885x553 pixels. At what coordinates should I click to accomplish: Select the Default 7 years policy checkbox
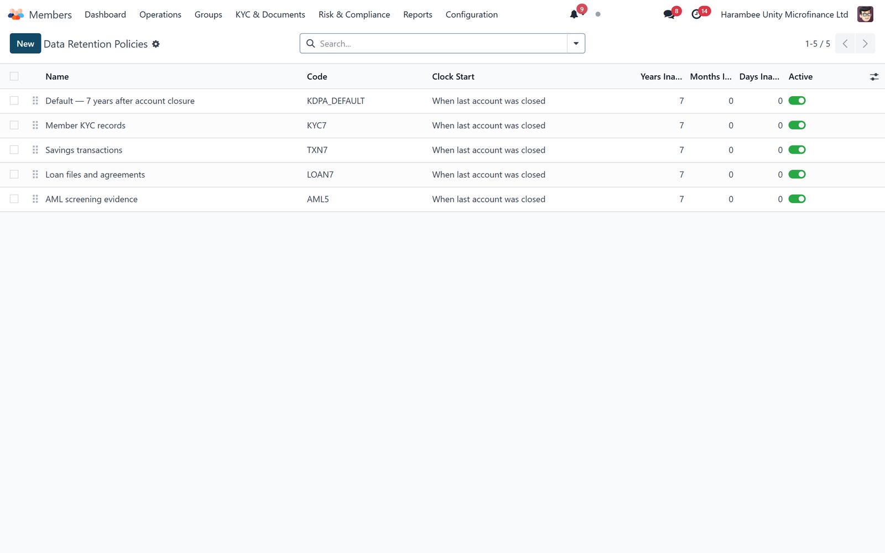point(14,101)
